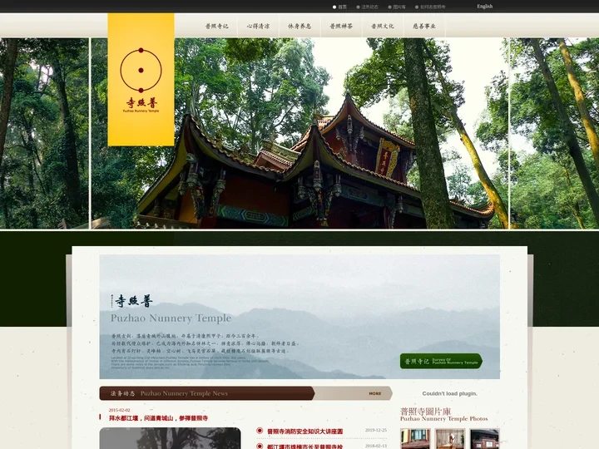This screenshot has height=449, width=599.
Task: Switch site language to English
Action: click(x=484, y=6)
